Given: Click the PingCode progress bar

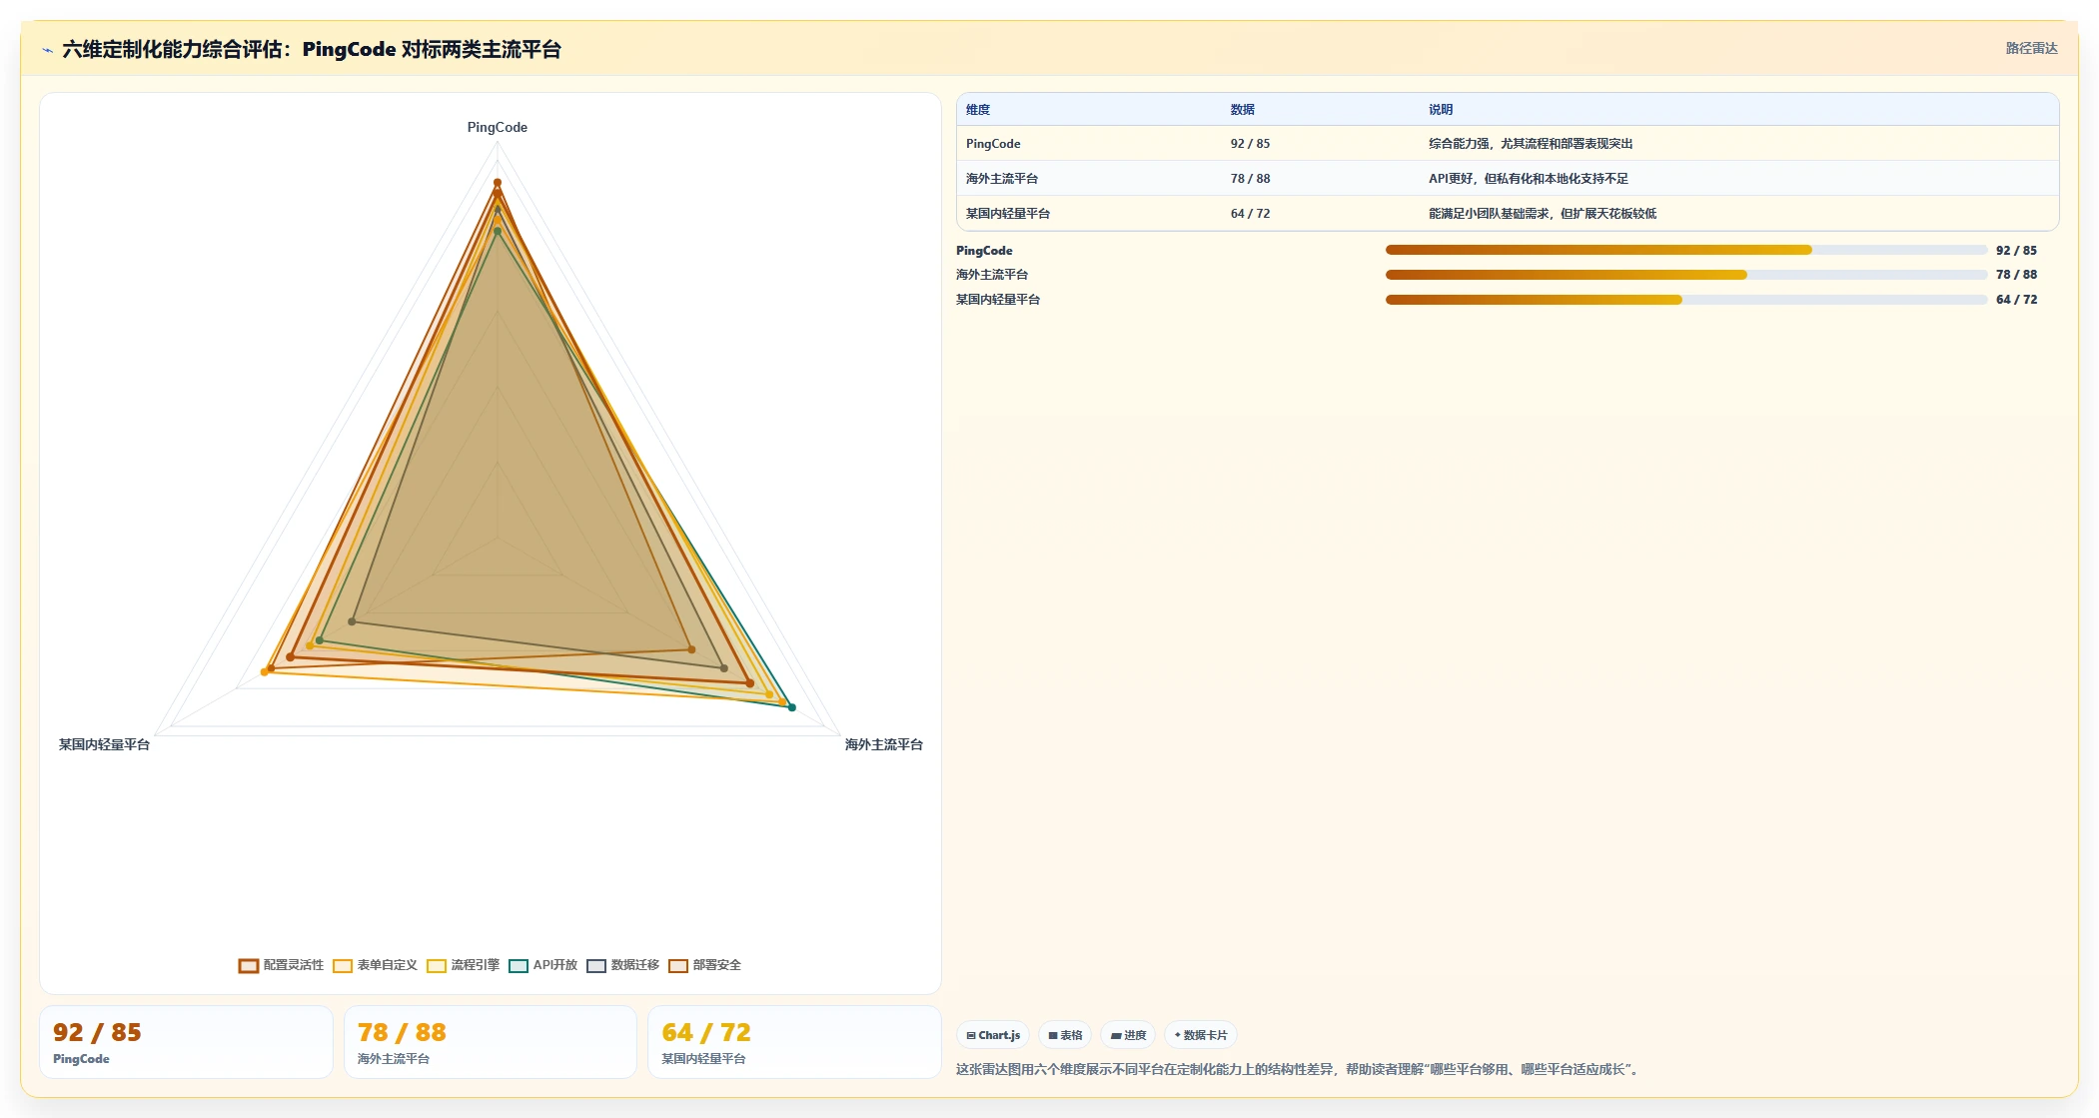Looking at the screenshot, I should [1685, 250].
